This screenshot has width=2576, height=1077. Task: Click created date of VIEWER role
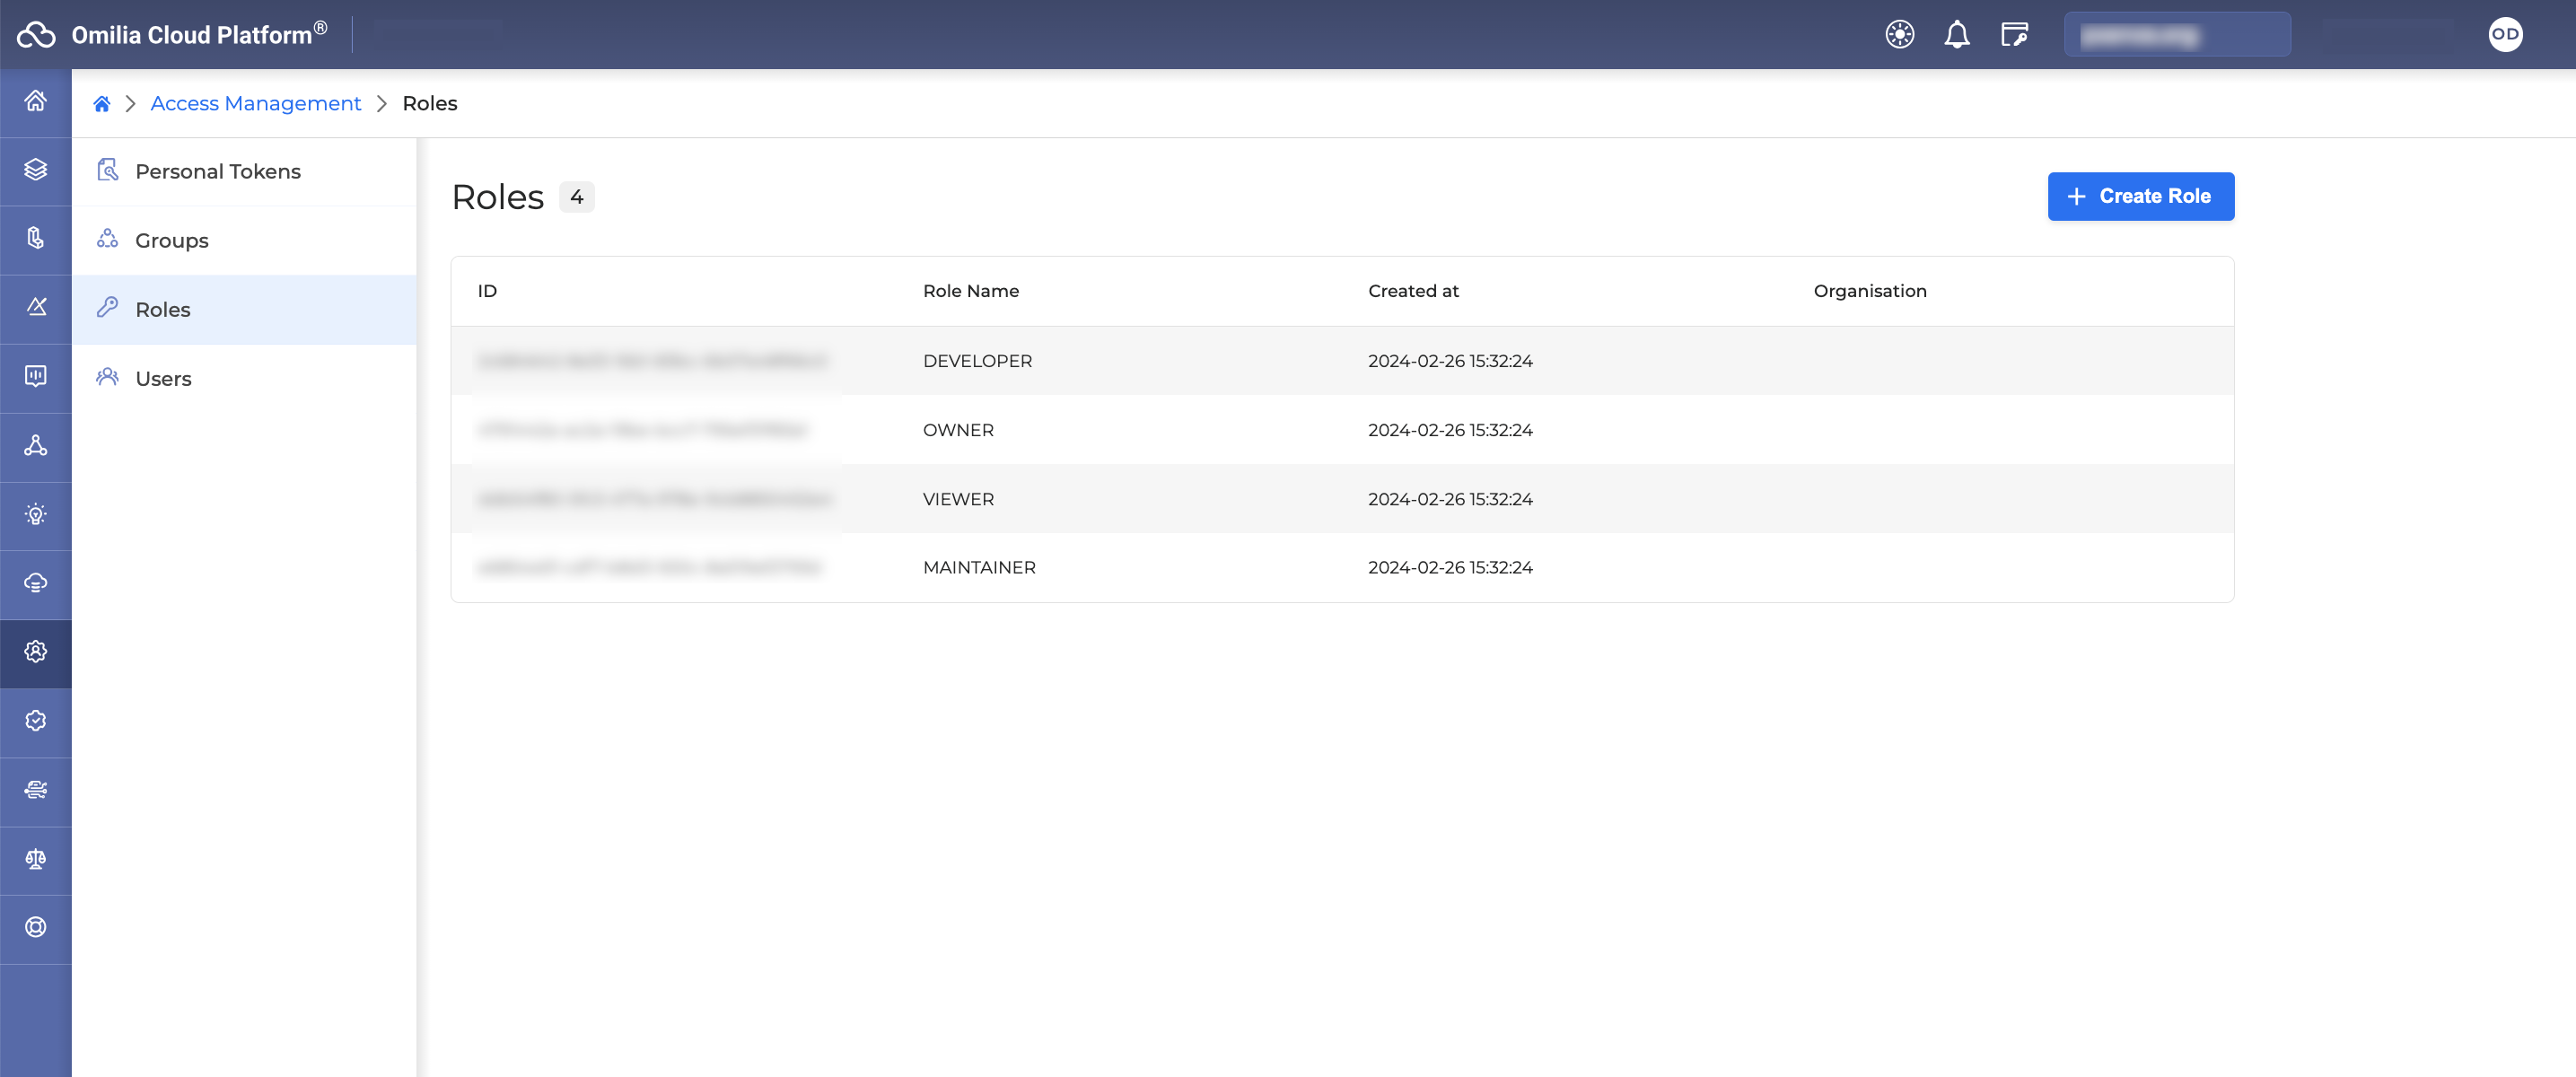coord(1450,498)
